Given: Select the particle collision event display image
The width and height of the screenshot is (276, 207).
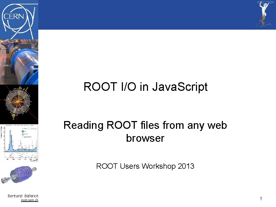Looking at the screenshot, I should pyautogui.click(x=19, y=104).
